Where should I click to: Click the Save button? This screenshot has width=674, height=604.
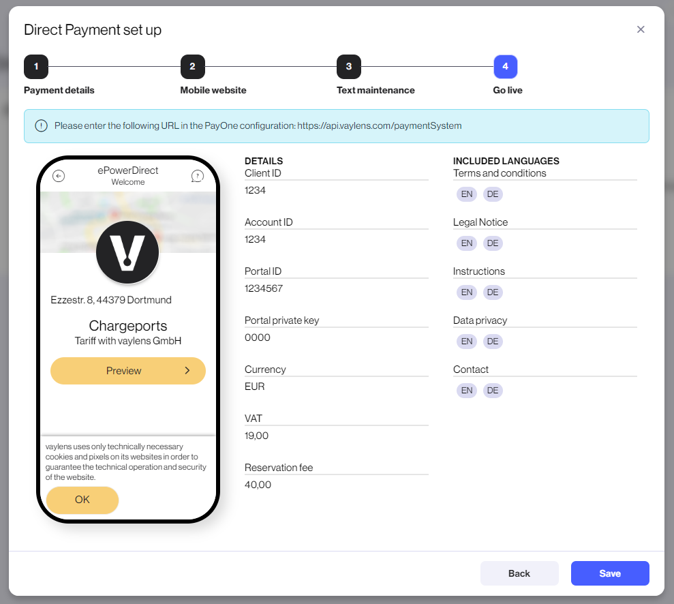[x=610, y=573]
